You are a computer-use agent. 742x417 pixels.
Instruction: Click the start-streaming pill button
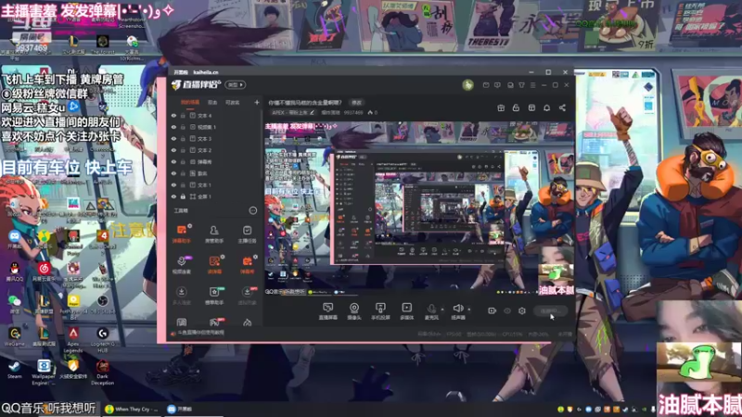pyautogui.click(x=550, y=310)
